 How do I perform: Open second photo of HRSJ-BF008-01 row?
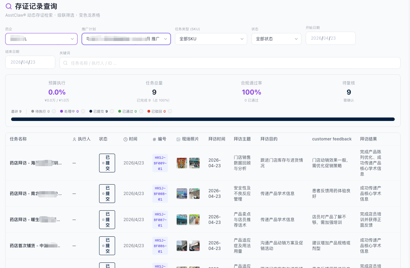coord(194,194)
